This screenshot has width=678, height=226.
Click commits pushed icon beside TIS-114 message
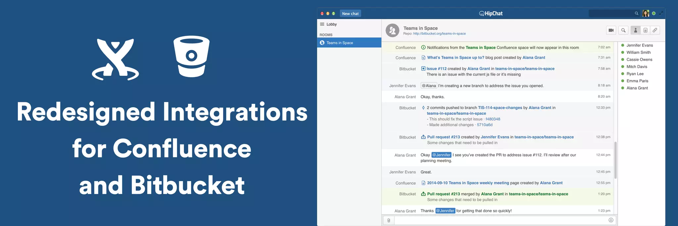pyautogui.click(x=423, y=108)
